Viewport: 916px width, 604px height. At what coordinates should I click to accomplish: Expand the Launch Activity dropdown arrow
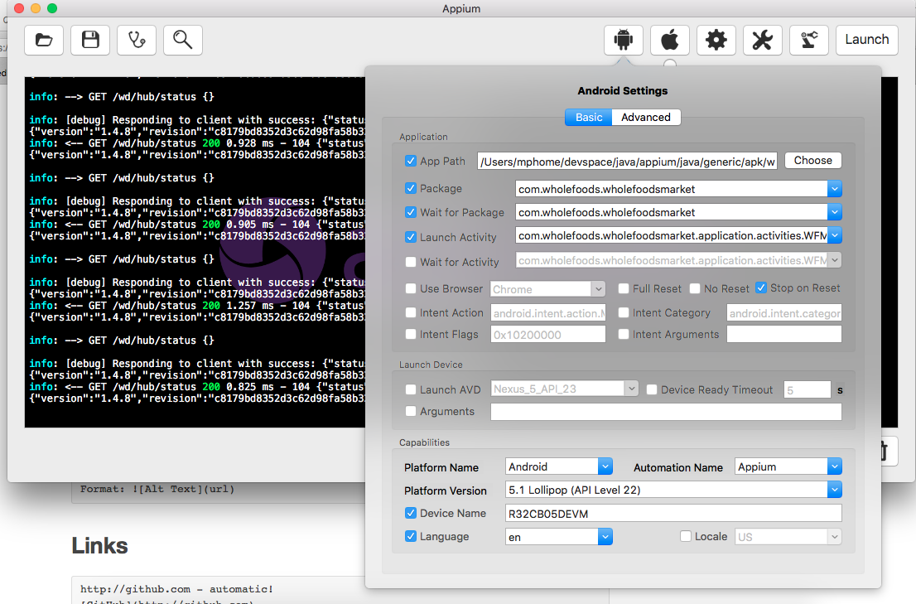point(834,235)
